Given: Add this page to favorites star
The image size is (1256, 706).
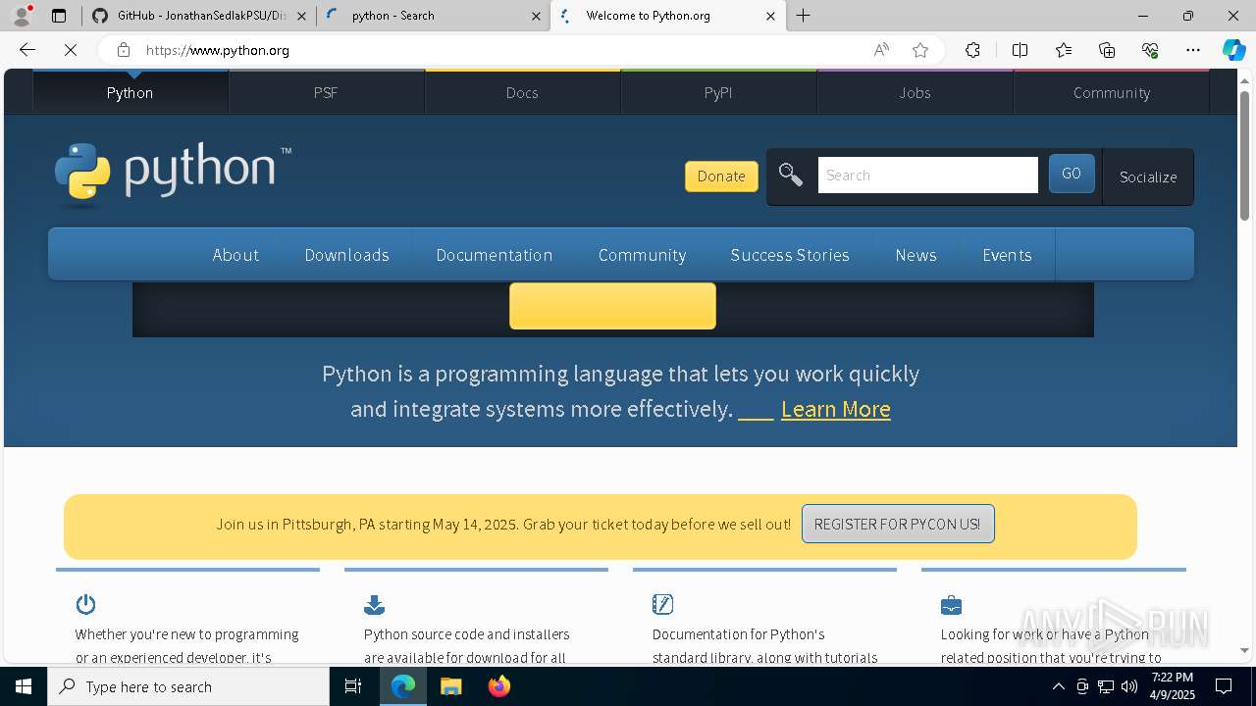Looking at the screenshot, I should (x=920, y=50).
